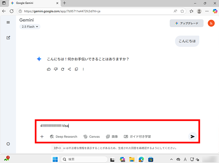Open the Windows Start button in taskbar
This screenshot has width=219, height=163.
click(55, 159)
